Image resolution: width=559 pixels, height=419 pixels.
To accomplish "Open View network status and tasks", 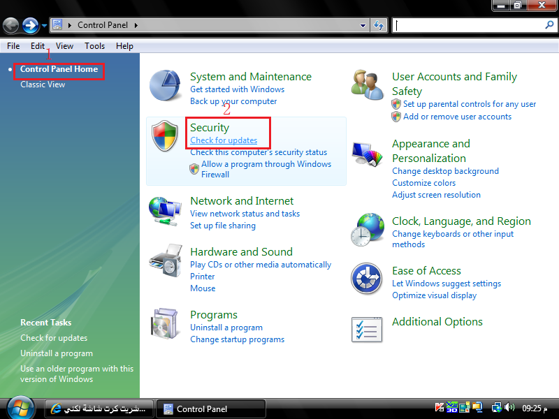I will 245,214.
